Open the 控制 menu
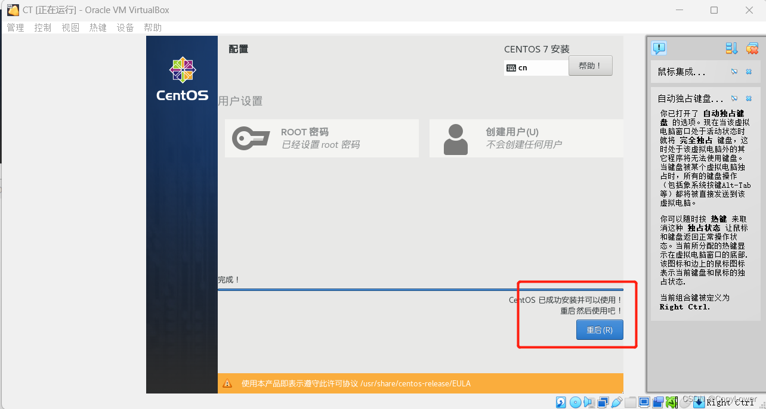The image size is (766, 409). tap(42, 27)
